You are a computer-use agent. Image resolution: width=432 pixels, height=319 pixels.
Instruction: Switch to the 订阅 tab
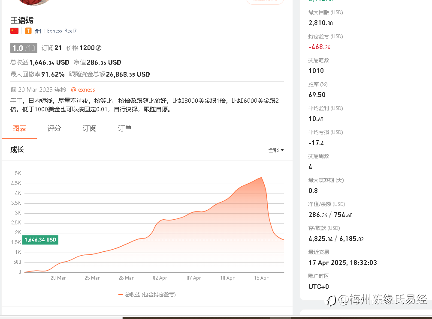tap(90, 128)
